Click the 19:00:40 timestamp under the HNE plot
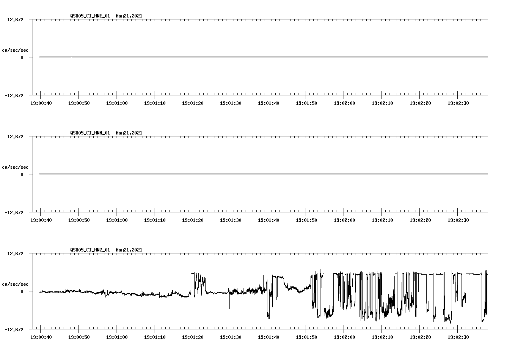 coord(42,103)
